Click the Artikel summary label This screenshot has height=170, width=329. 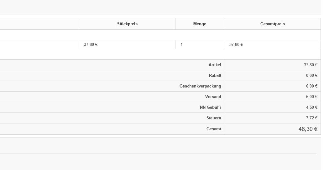tap(215, 65)
